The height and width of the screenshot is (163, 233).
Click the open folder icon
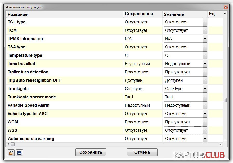11,153
